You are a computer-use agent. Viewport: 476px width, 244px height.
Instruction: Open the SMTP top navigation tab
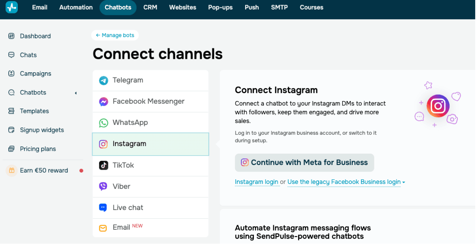[x=280, y=7]
